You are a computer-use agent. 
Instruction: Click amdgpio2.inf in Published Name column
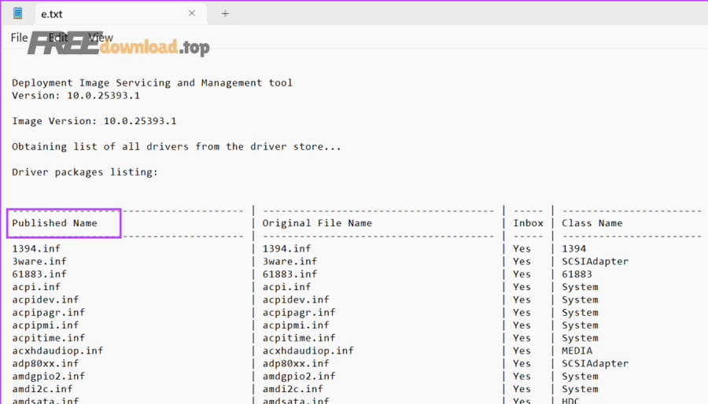click(x=48, y=376)
